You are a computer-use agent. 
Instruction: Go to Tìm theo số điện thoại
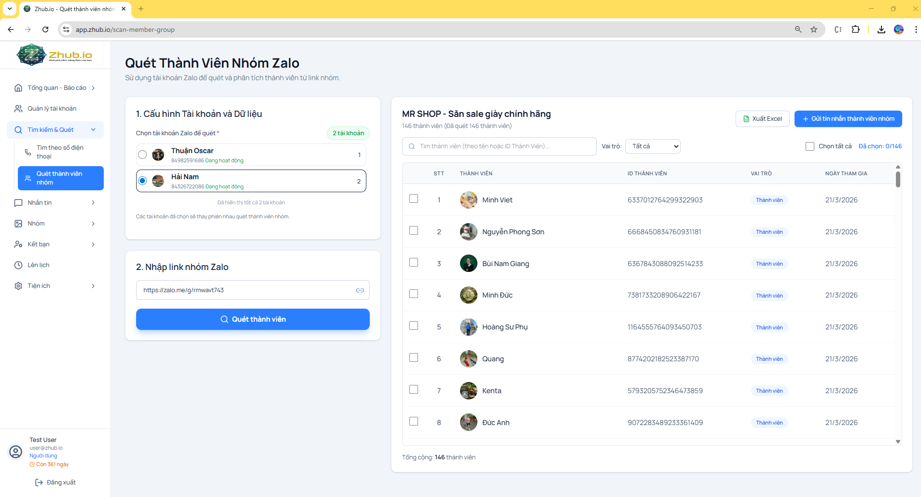point(60,152)
